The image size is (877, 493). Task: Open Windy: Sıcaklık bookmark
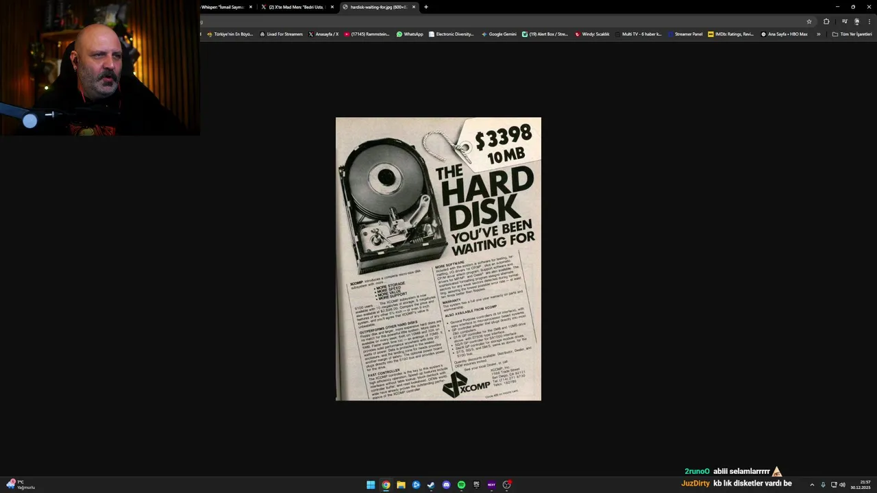[592, 34]
